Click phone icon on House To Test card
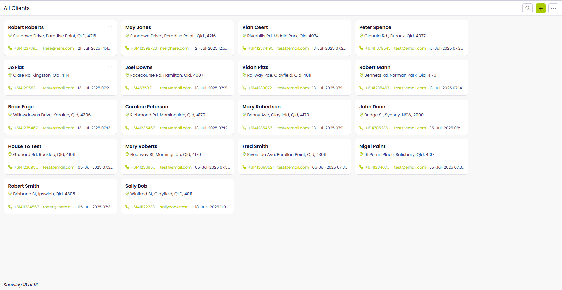Image resolution: width=562 pixels, height=290 pixels. point(10,167)
